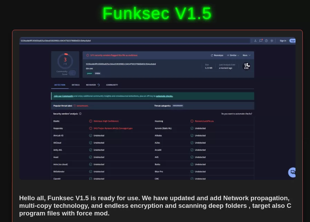Click the alert icon next to Huorong result
The height and width of the screenshot is (222, 310).
coord(192,121)
